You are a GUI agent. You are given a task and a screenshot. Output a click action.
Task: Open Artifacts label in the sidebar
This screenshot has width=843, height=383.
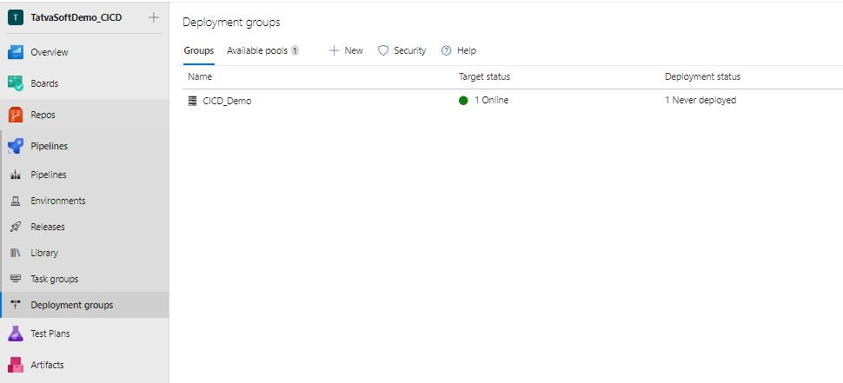pyautogui.click(x=47, y=365)
